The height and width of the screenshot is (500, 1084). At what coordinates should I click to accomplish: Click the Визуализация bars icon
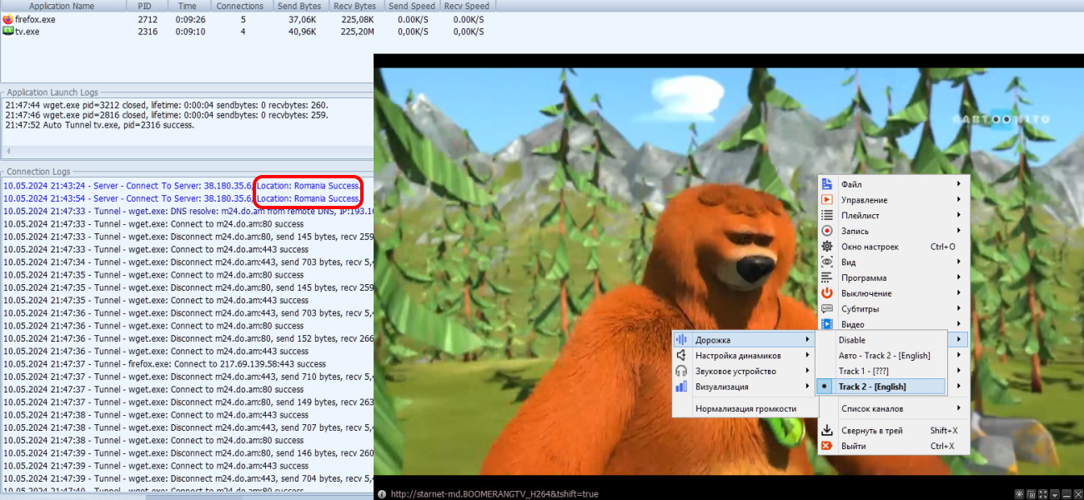[x=680, y=387]
